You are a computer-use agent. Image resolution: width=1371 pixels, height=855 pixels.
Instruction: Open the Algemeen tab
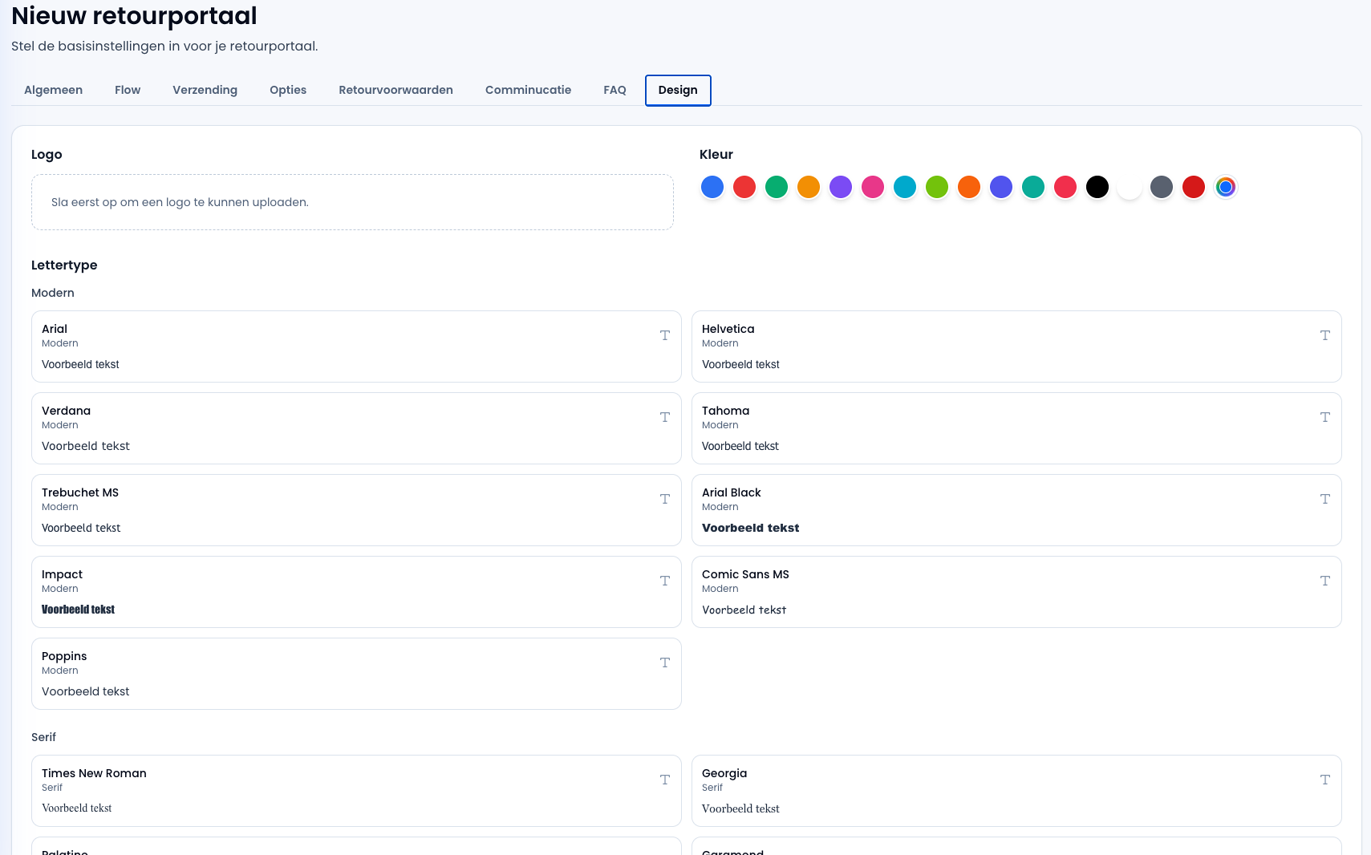coord(53,90)
